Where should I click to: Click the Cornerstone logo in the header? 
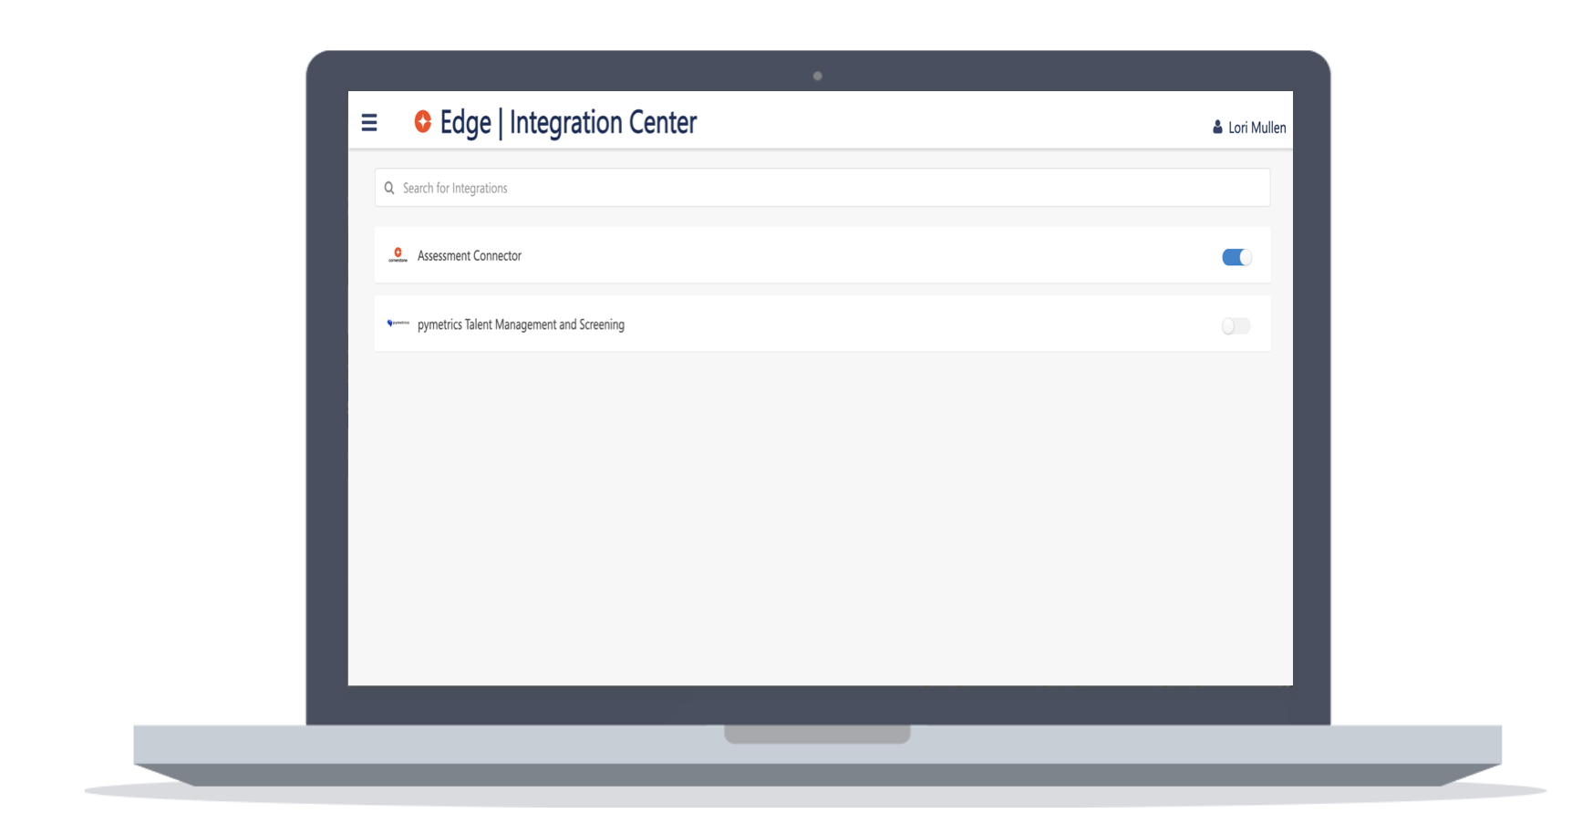(421, 121)
